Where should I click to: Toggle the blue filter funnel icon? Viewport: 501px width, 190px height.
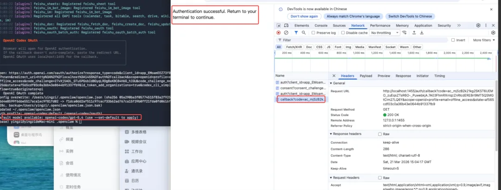point(296,33)
